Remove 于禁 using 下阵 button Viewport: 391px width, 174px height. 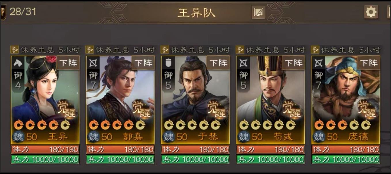tap(218, 63)
